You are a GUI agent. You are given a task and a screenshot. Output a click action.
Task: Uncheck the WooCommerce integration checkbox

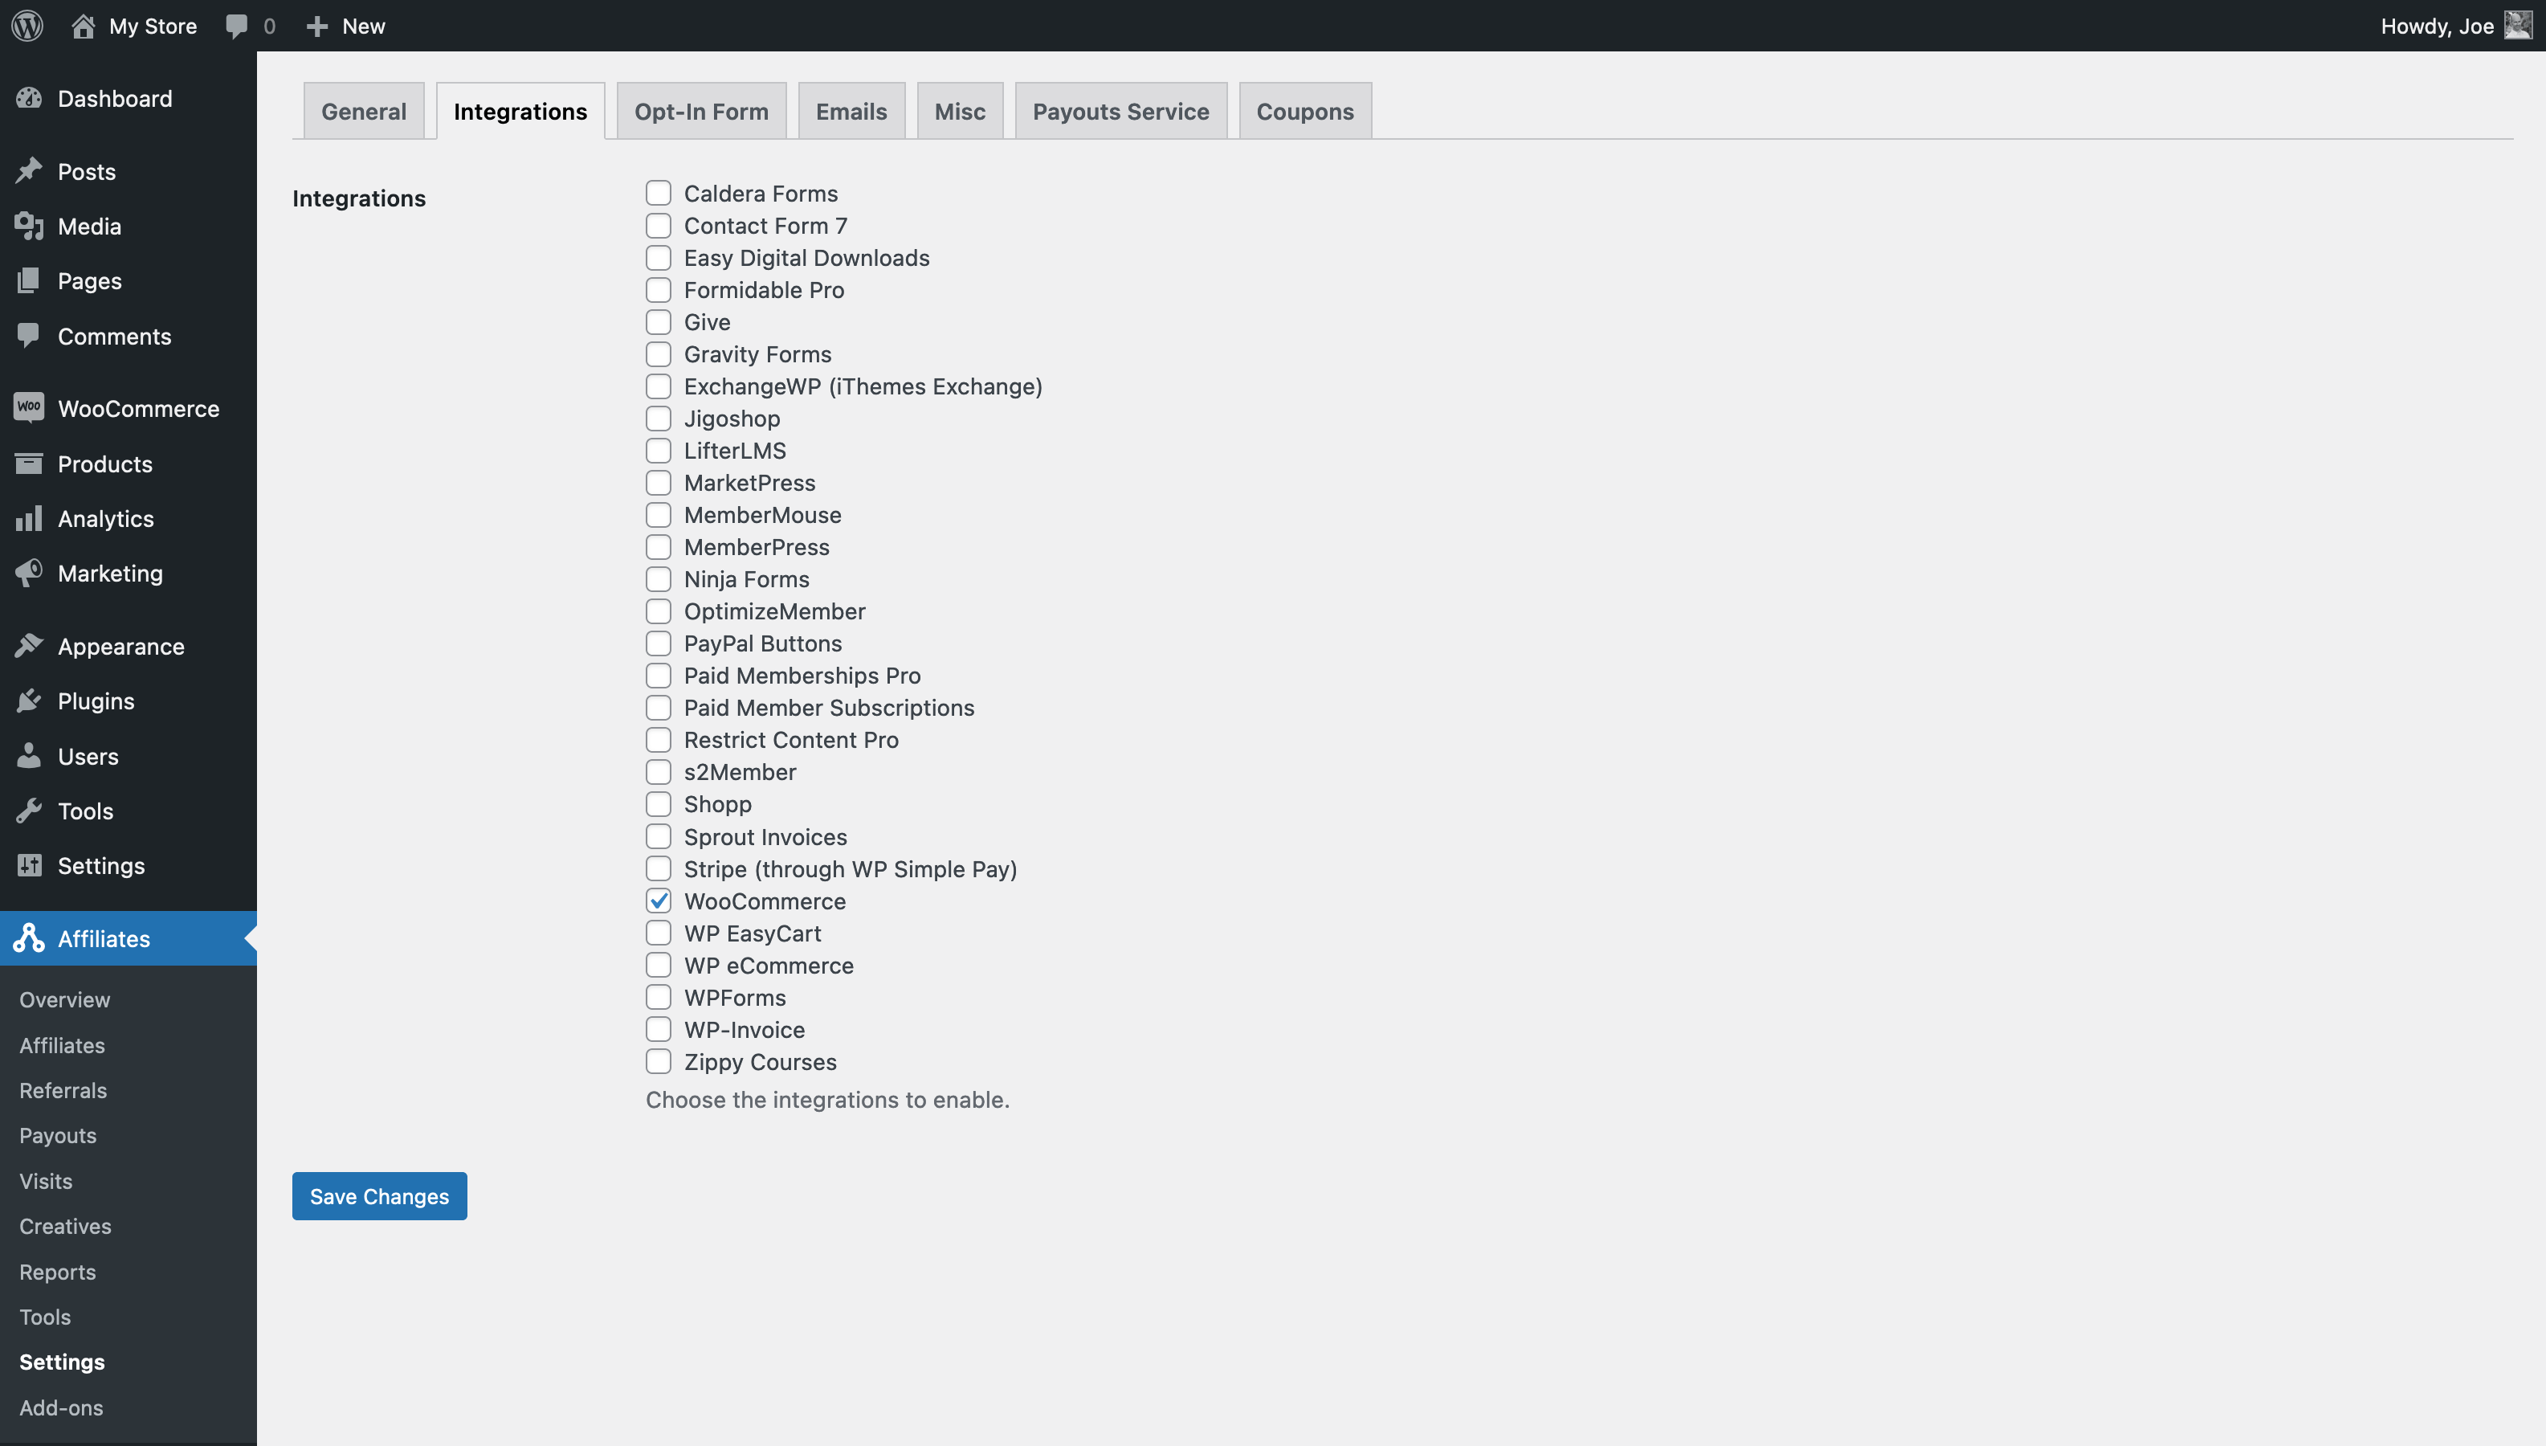click(x=658, y=901)
